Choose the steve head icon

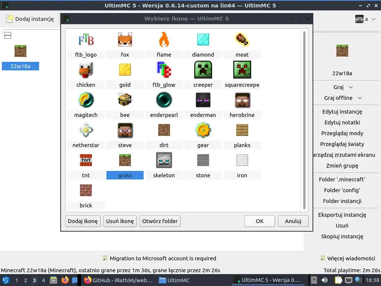[x=125, y=130]
